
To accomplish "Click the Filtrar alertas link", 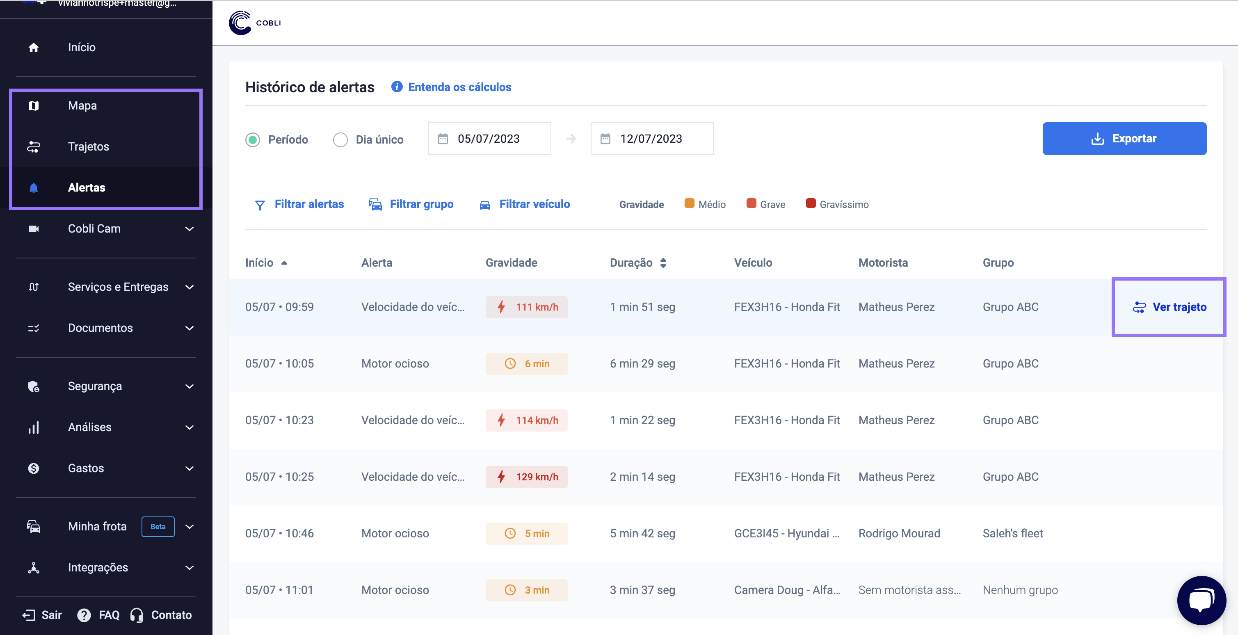I will [309, 204].
